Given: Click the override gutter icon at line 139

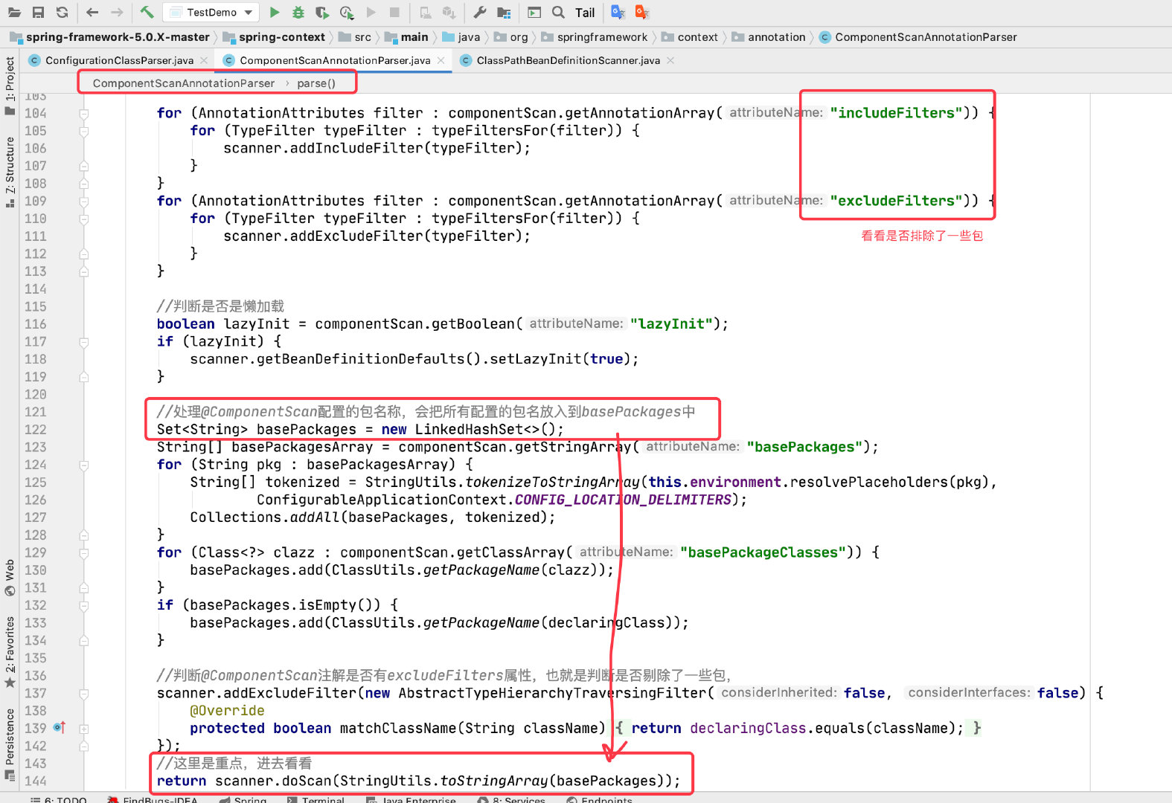Looking at the screenshot, I should pos(60,728).
